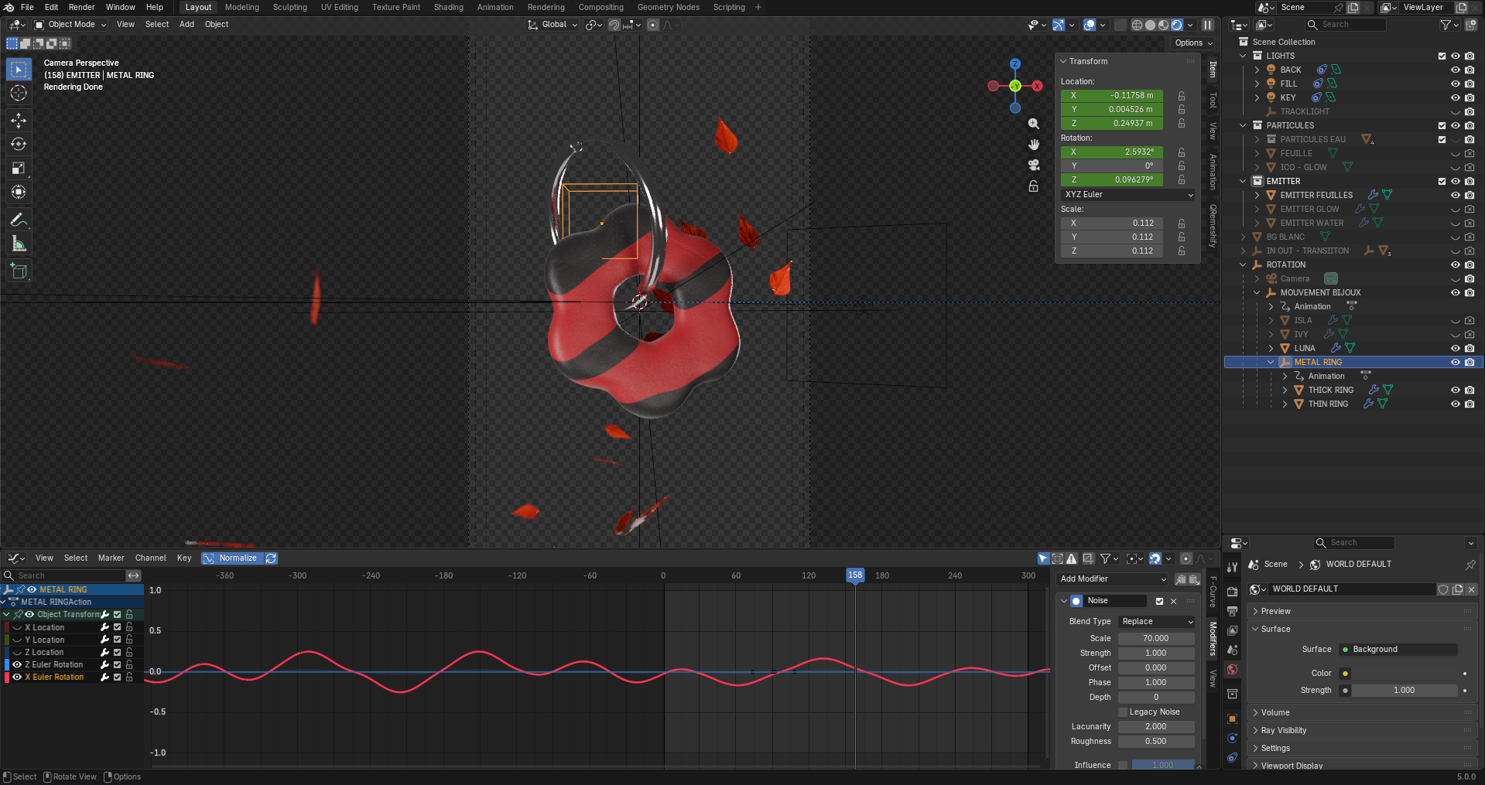The height and width of the screenshot is (785, 1485).
Task: Open the Render menu
Action: pyautogui.click(x=81, y=7)
